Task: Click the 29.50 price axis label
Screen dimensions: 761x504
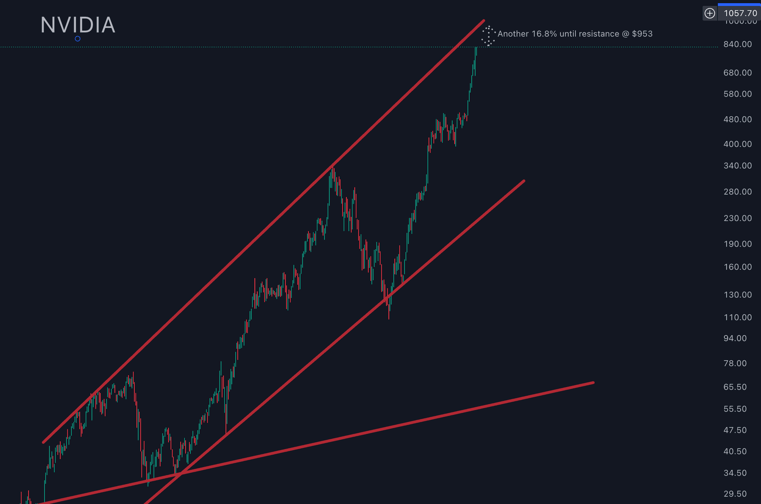Action: point(735,494)
